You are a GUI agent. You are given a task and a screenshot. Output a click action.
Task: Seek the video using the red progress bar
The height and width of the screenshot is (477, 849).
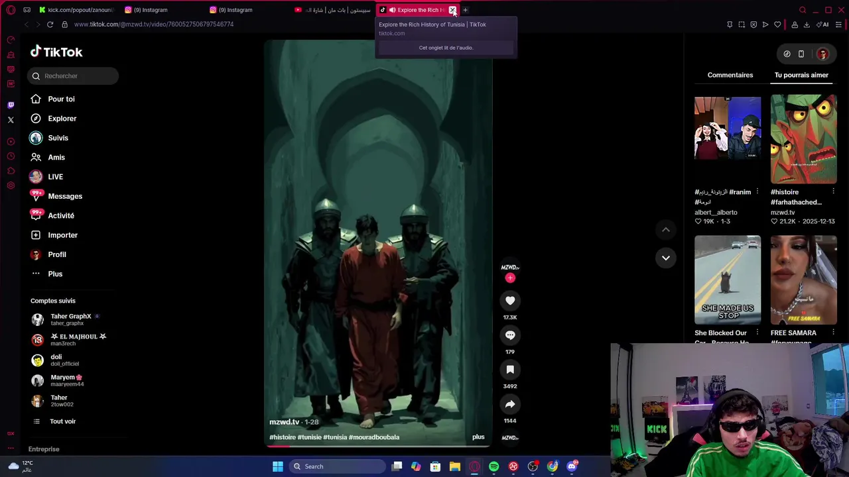pos(379,446)
